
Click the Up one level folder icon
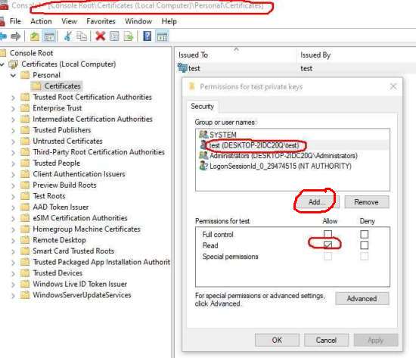click(35, 36)
